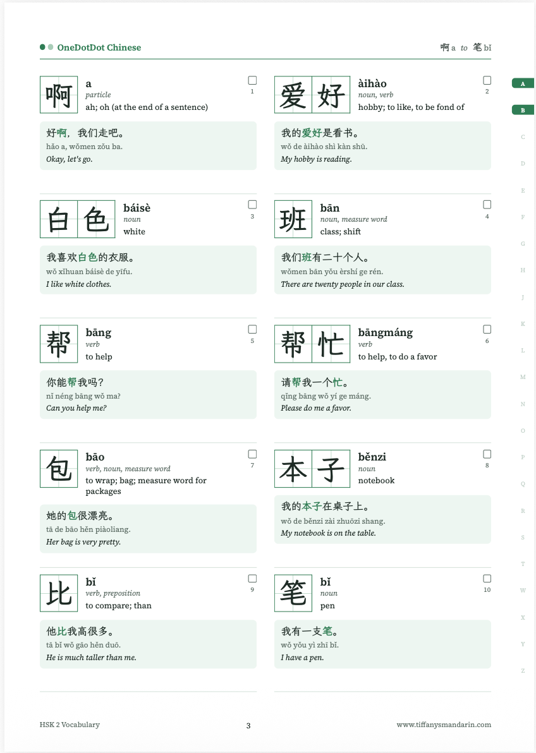Navigate to letter L section
The width and height of the screenshot is (536, 753).
pyautogui.click(x=523, y=351)
